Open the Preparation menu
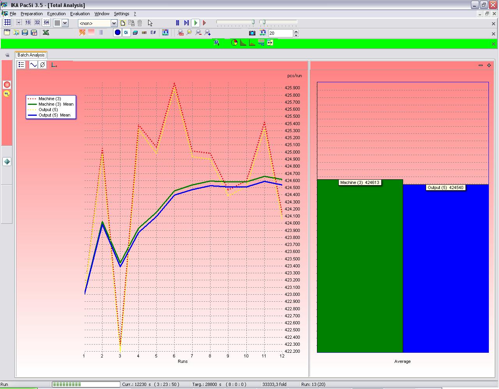Viewport: 499px width, 389px height. 32,14
